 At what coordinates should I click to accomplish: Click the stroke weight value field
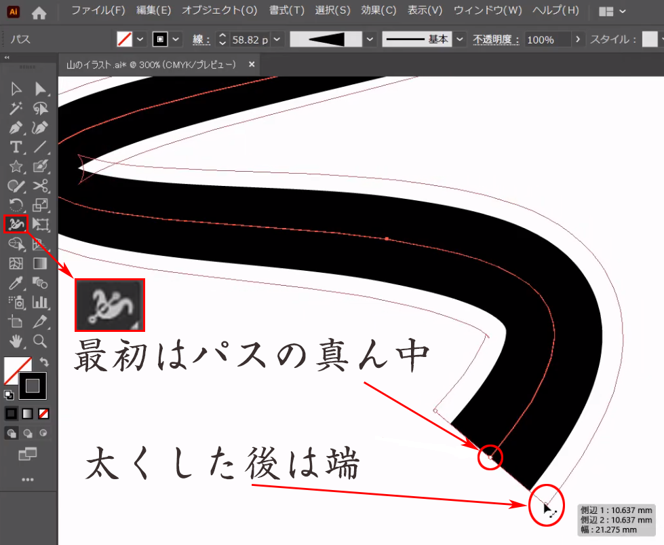pyautogui.click(x=249, y=39)
